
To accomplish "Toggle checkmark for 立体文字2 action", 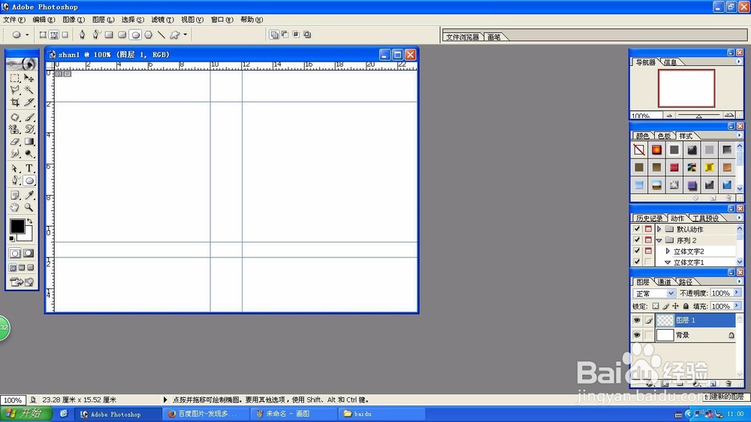I will point(637,251).
